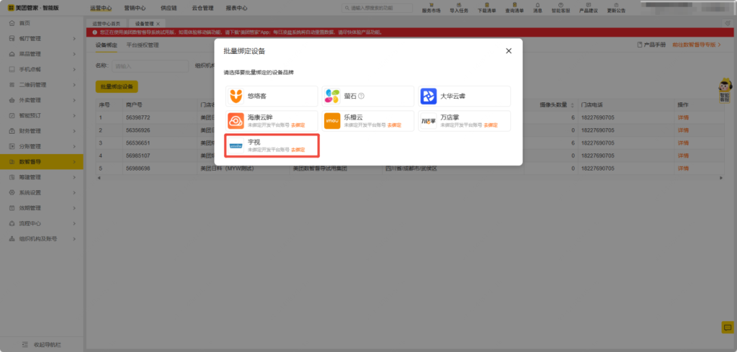Switch to 平台授权管理 tab
Image resolution: width=737 pixels, height=352 pixels.
pos(143,45)
